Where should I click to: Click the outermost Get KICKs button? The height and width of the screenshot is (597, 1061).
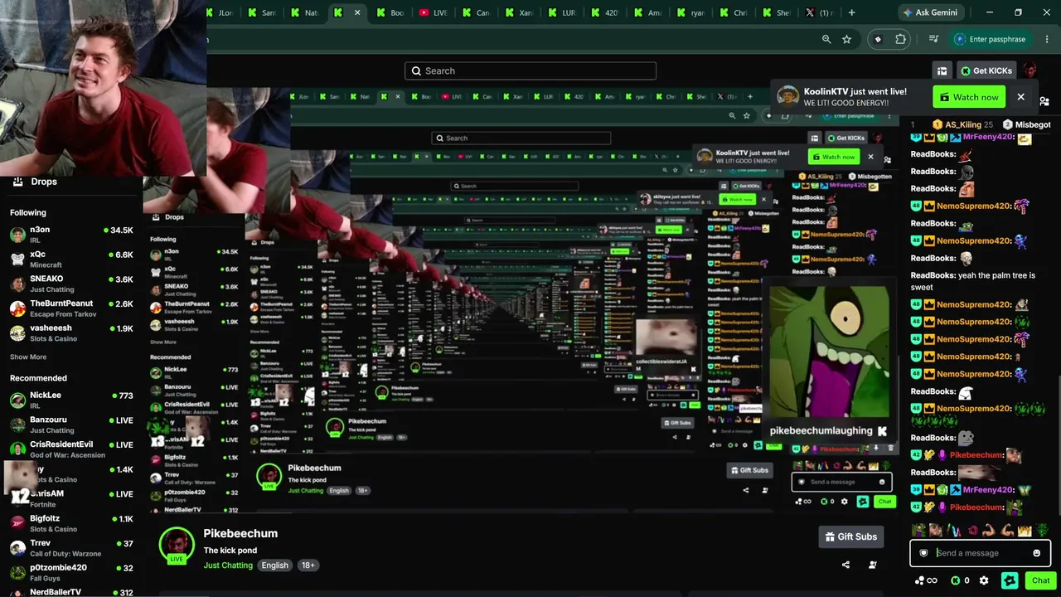point(986,70)
